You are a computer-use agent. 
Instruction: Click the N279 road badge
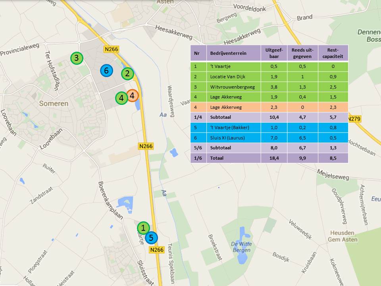click(x=356, y=119)
